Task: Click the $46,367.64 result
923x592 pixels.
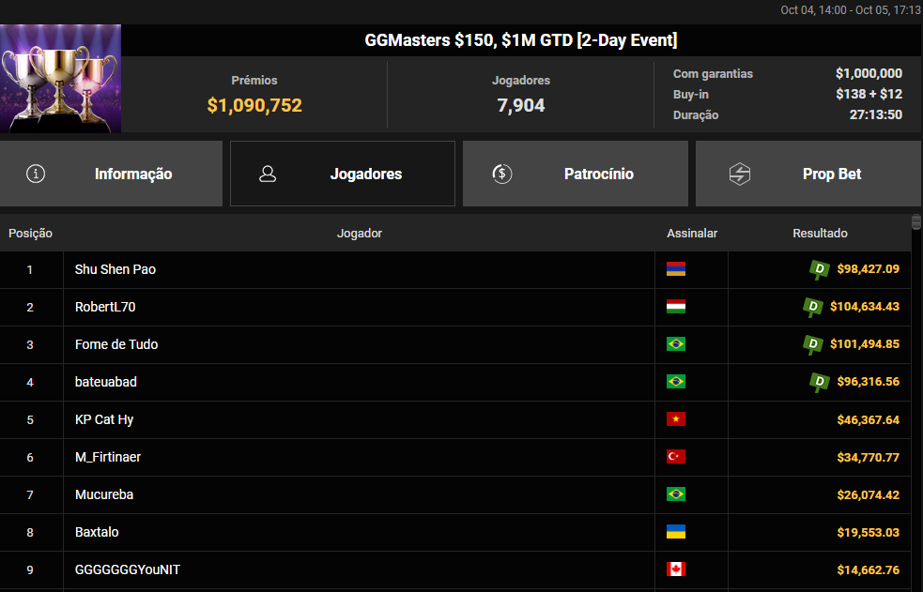Action: click(x=869, y=419)
